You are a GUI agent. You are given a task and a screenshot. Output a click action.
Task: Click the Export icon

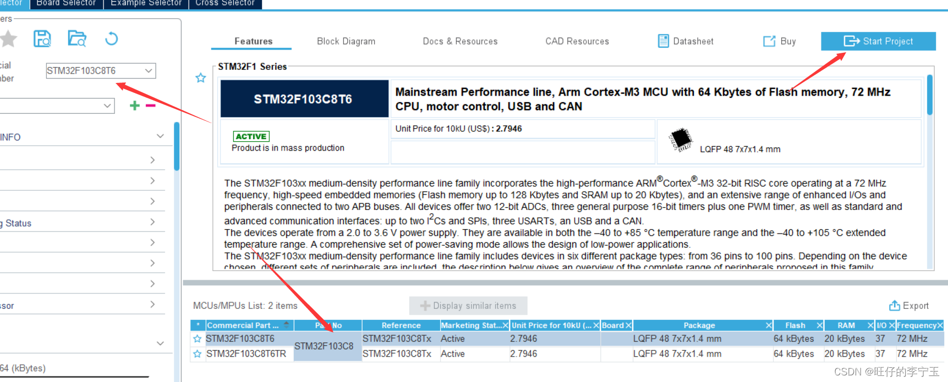click(x=895, y=306)
